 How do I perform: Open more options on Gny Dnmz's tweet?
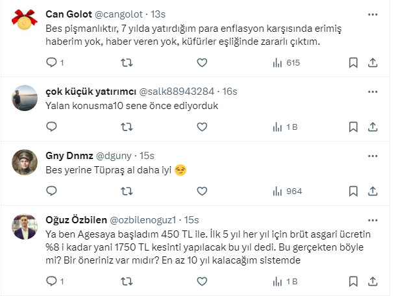click(373, 156)
